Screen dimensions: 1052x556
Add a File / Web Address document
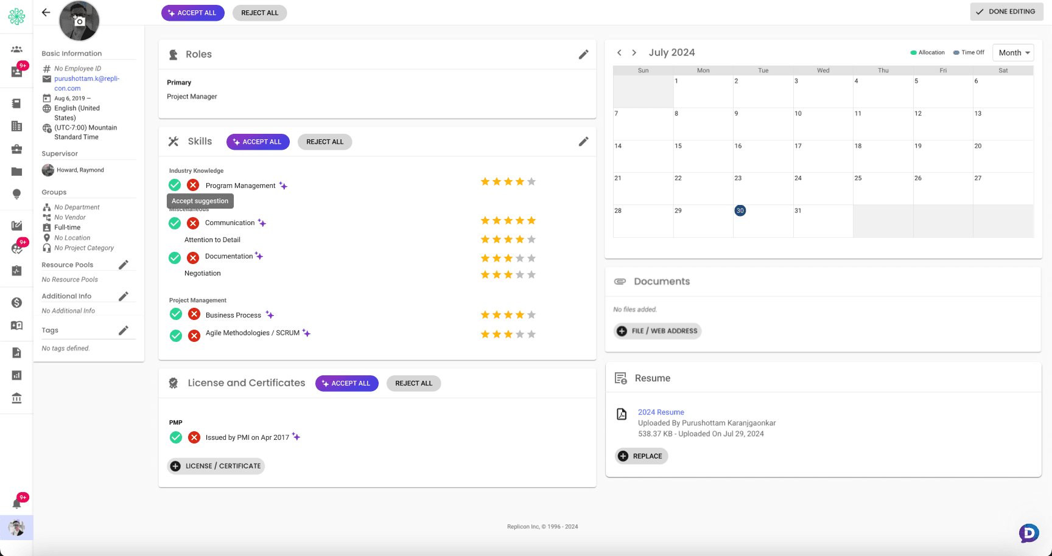tap(658, 331)
